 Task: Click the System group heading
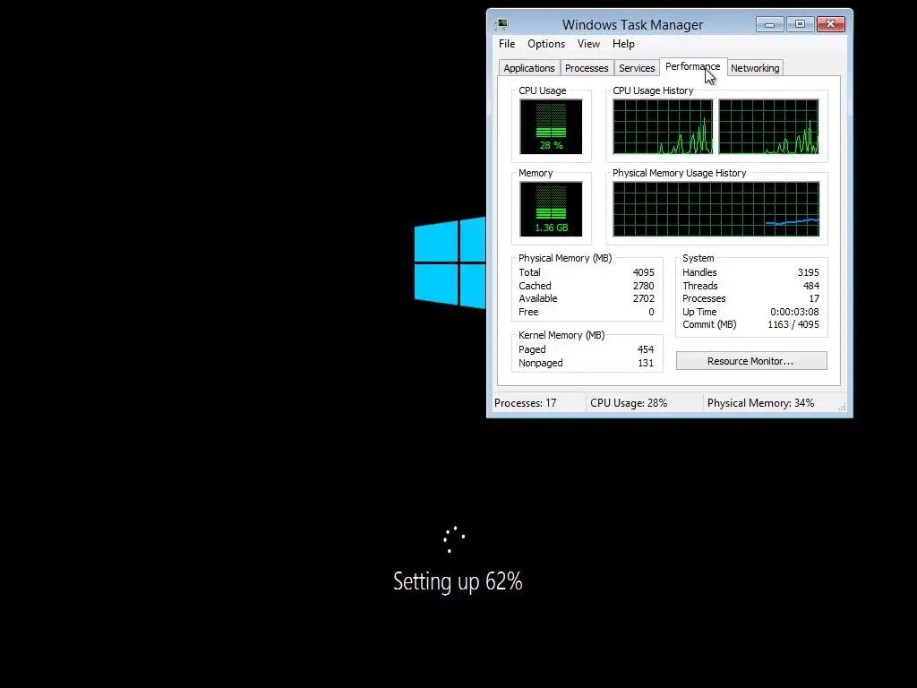(x=698, y=258)
